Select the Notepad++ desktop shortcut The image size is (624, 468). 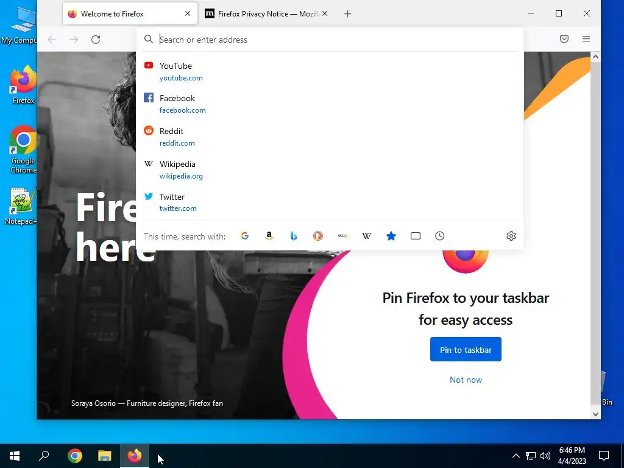(21, 206)
